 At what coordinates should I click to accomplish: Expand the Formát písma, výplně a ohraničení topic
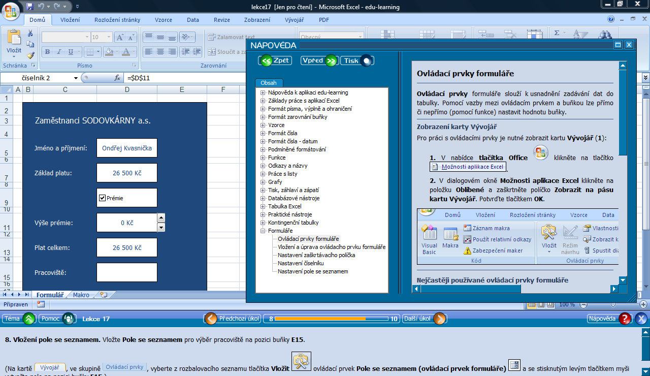[263, 109]
